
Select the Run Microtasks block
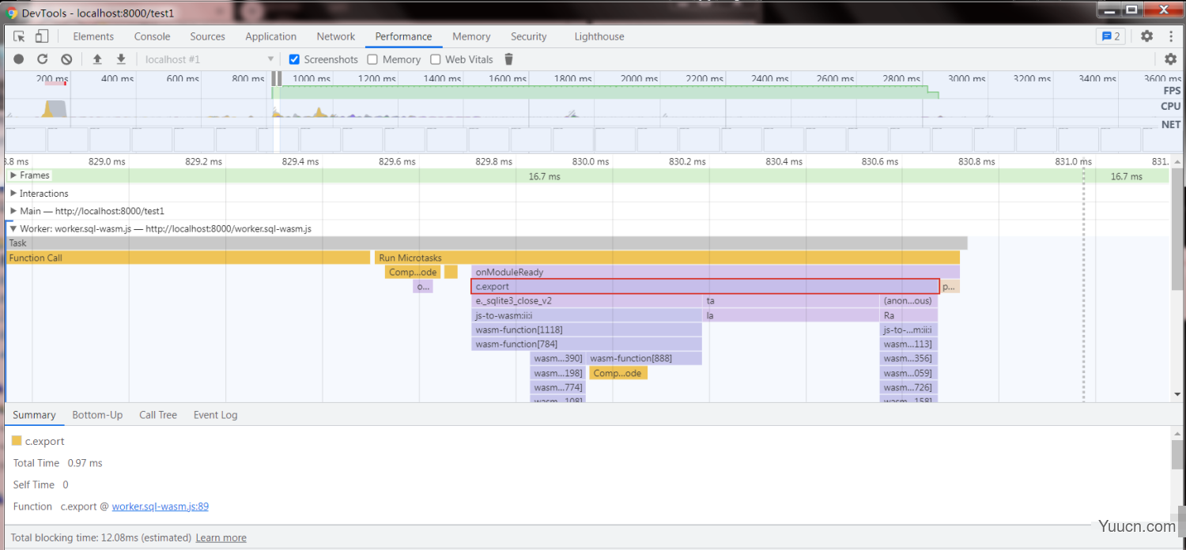[667, 258]
